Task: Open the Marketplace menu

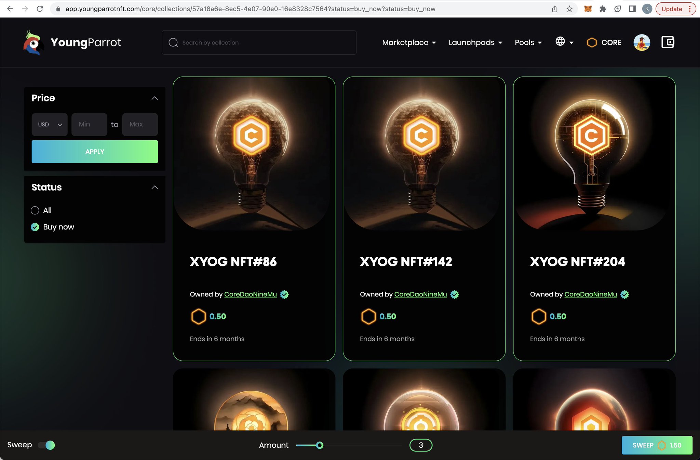Action: [x=409, y=43]
